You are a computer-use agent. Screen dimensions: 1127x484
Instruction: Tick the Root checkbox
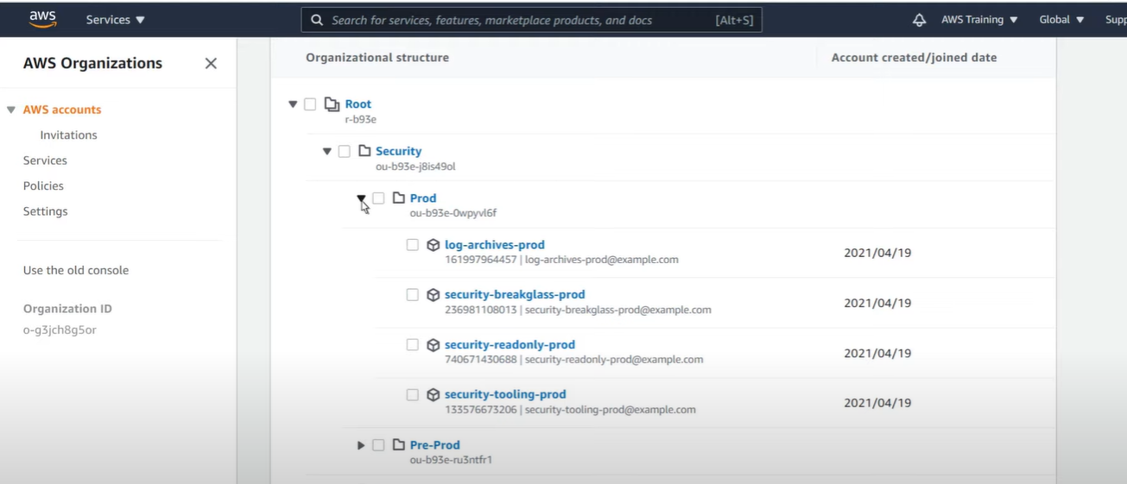pyautogui.click(x=310, y=104)
